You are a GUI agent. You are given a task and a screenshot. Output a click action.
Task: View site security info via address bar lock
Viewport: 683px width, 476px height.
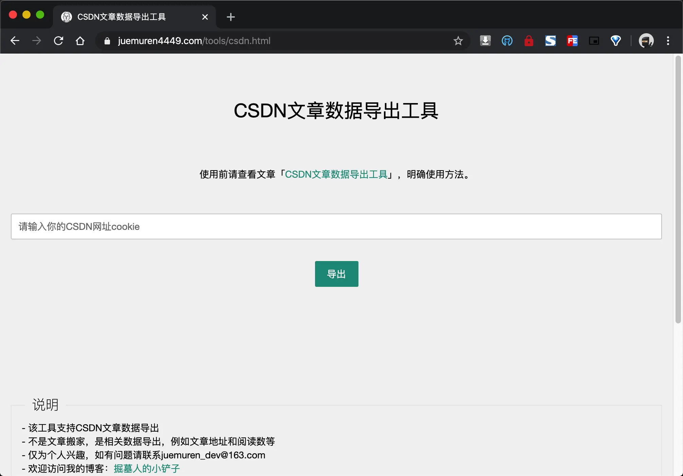point(107,41)
